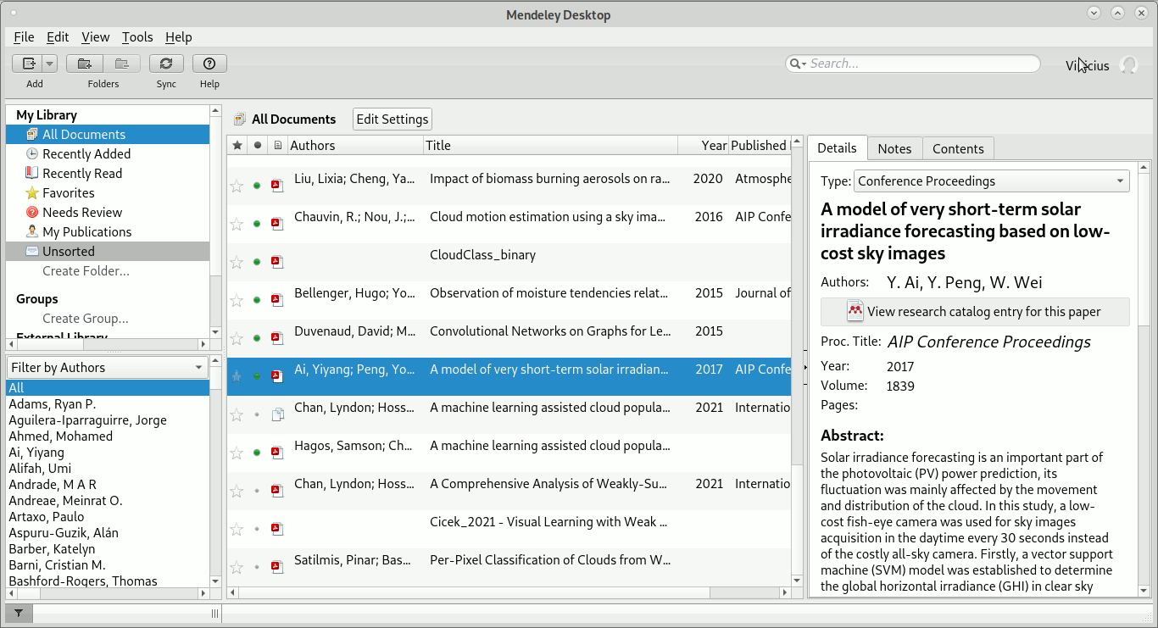Open PDF icon of Duvenaud, David paper
The image size is (1158, 628).
[x=277, y=338]
